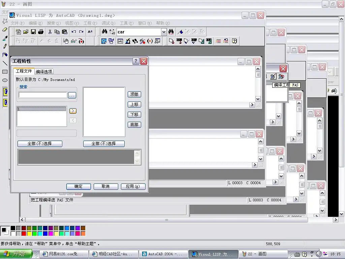Screen dimensions: 345x259
Task: Select file entry "1" in the list
Action: point(41,109)
